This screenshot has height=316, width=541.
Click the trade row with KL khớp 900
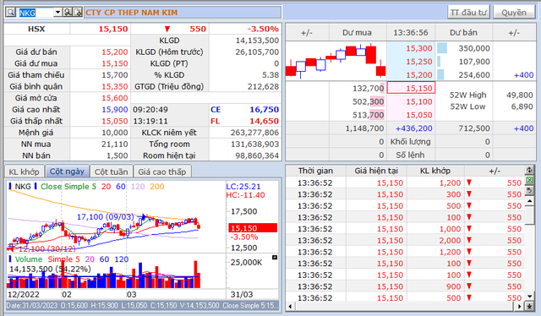pos(406,286)
